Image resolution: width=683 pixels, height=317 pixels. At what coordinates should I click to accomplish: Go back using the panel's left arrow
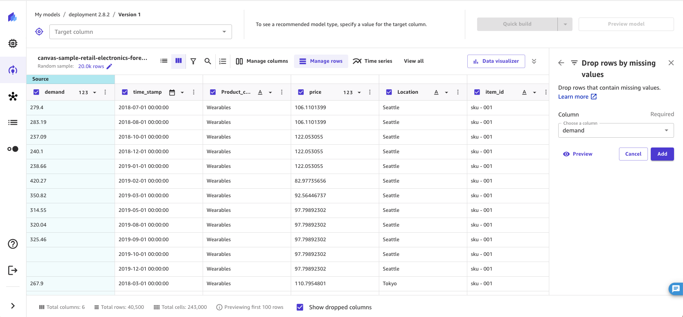[561, 63]
